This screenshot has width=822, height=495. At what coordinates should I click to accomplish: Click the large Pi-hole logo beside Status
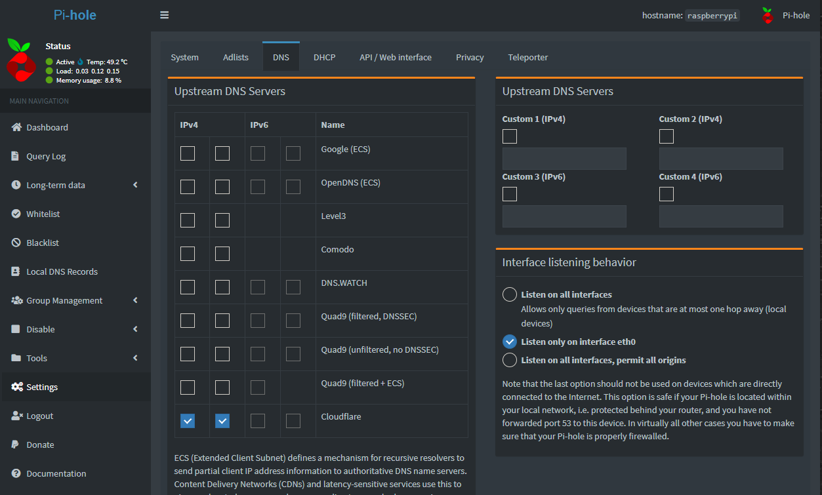tap(20, 60)
